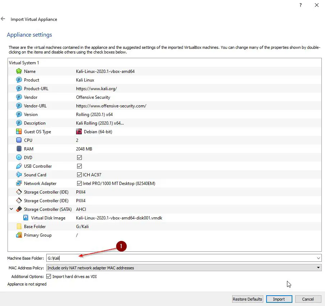Screen dimensions: 325x306
Task: Click the Name row icon
Action: (19, 71)
